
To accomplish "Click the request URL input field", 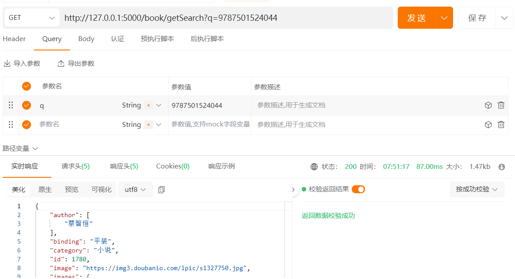I will tap(226, 18).
